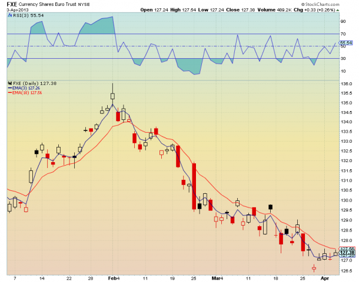The width and height of the screenshot is (359, 282).
Task: Click the 132.0 price axis label
Action: (x=347, y=160)
